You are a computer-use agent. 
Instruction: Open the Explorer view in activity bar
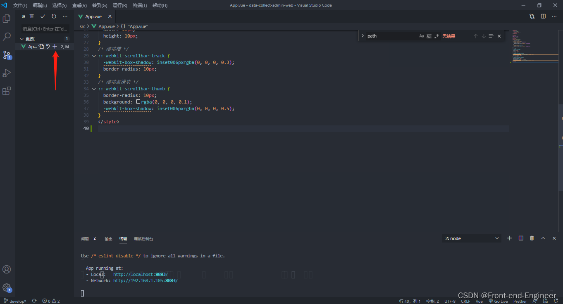pyautogui.click(x=7, y=19)
